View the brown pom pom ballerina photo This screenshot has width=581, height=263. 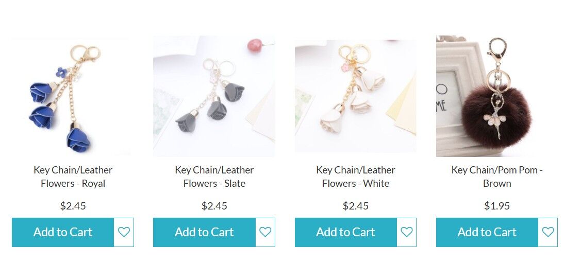tap(497, 96)
